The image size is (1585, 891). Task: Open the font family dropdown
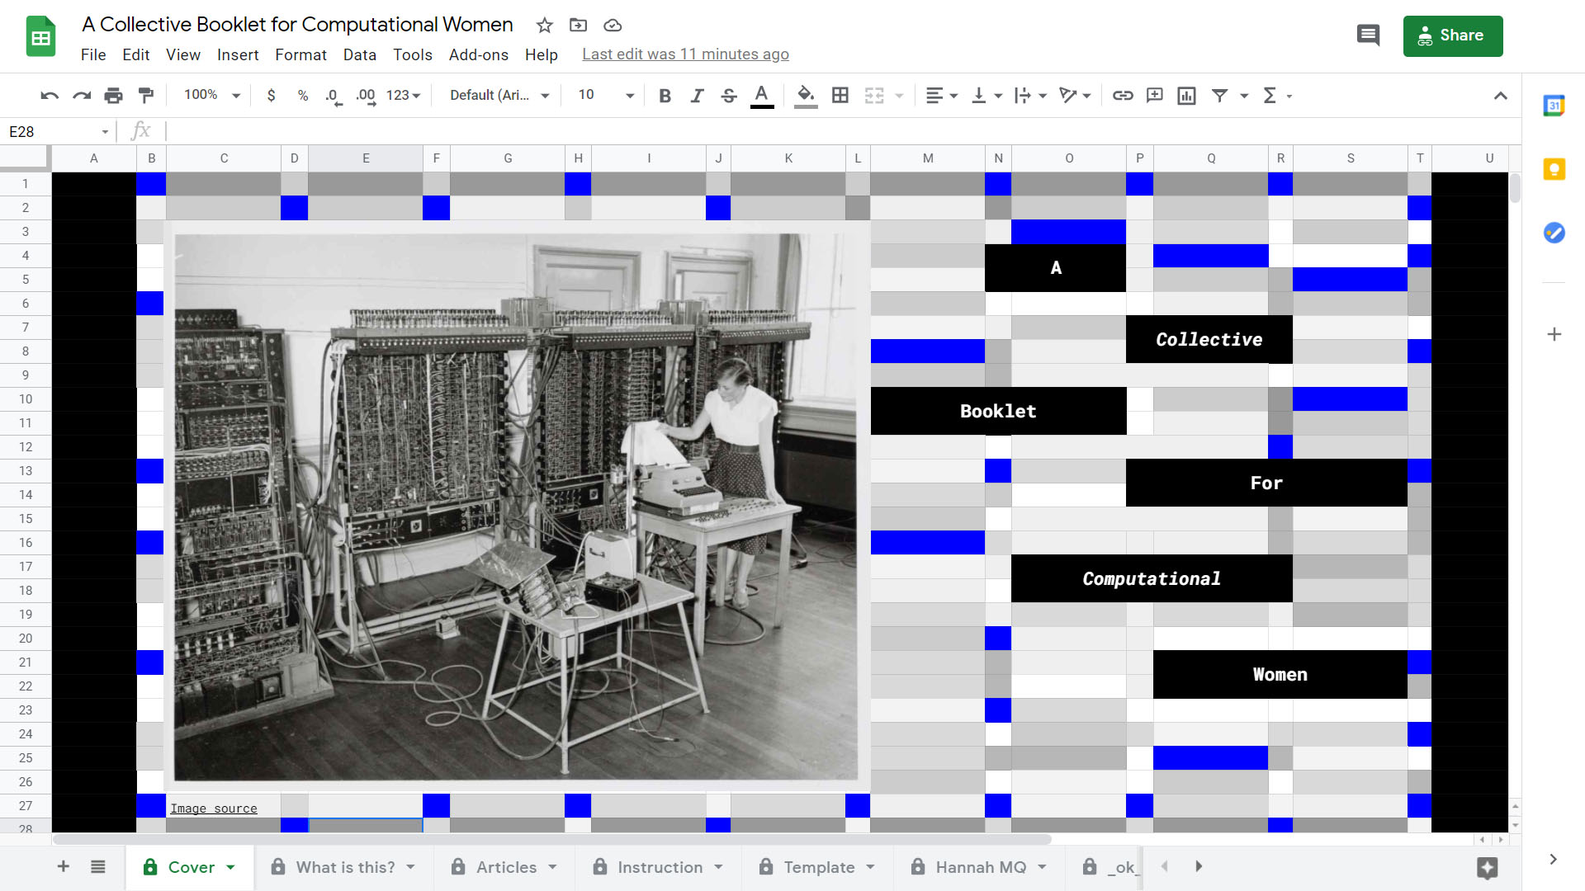click(495, 95)
